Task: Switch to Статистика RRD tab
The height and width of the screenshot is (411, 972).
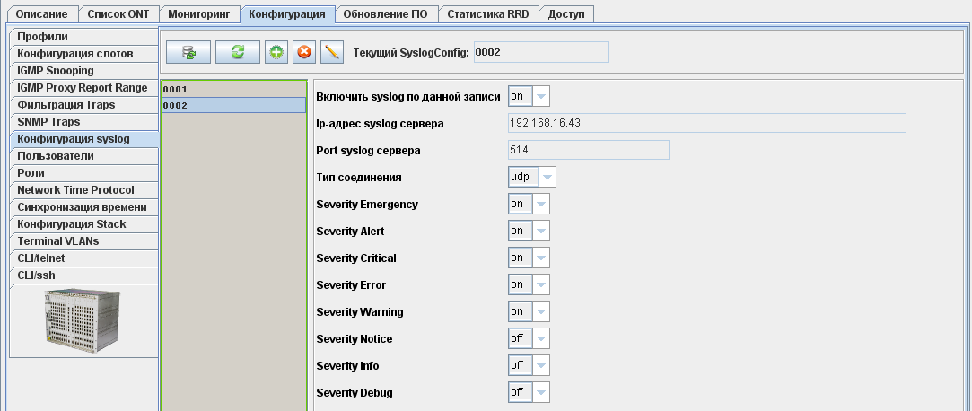Action: pos(488,14)
